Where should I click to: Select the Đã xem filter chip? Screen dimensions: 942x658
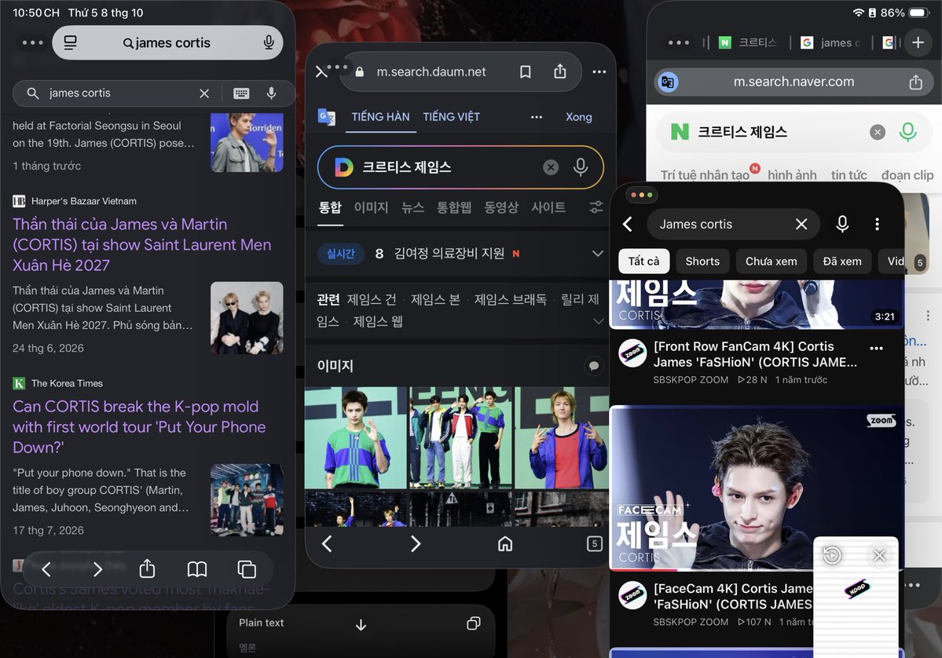[x=841, y=261]
